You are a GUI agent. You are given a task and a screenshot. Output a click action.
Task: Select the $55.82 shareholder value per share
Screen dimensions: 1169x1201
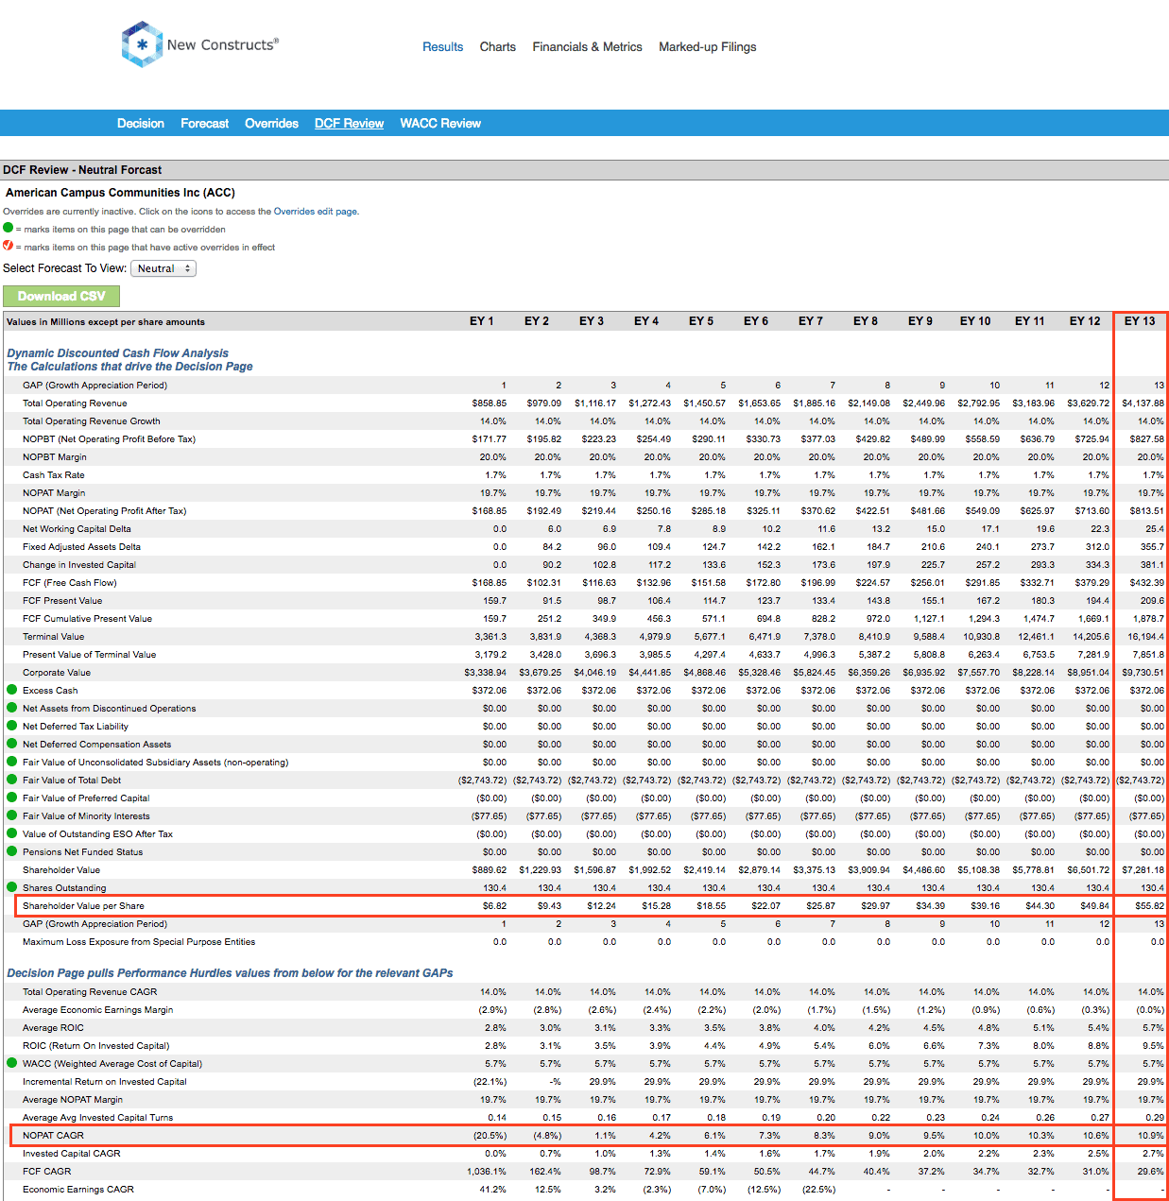coord(1149,906)
